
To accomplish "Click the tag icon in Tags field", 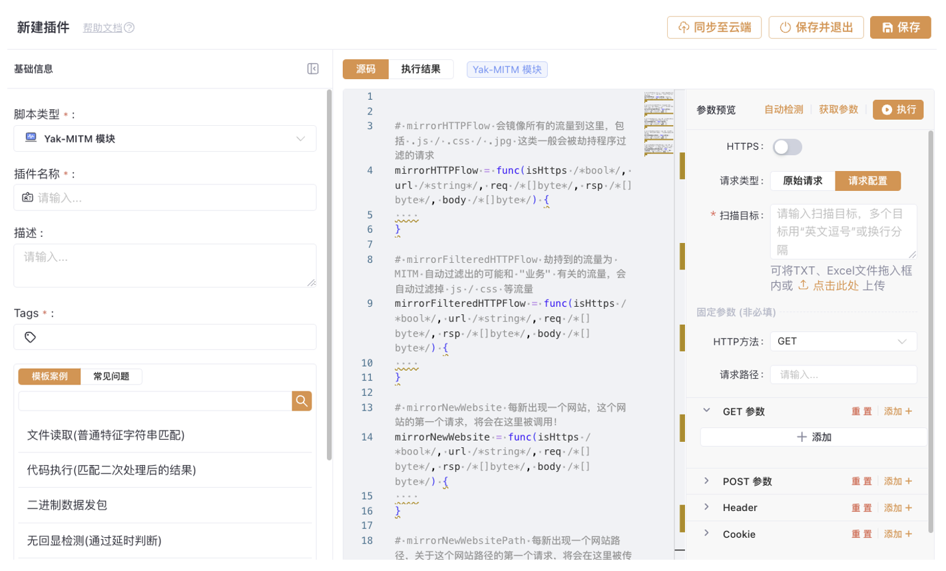I will (x=30, y=337).
